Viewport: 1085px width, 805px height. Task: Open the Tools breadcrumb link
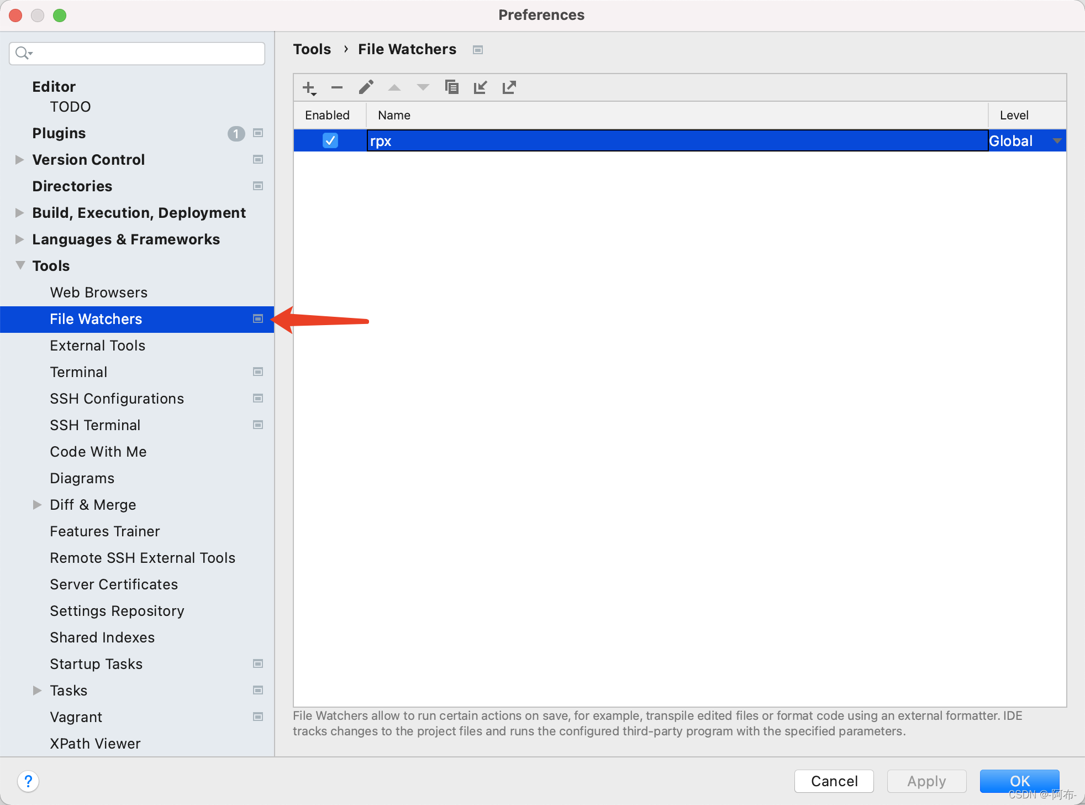[x=312, y=49]
